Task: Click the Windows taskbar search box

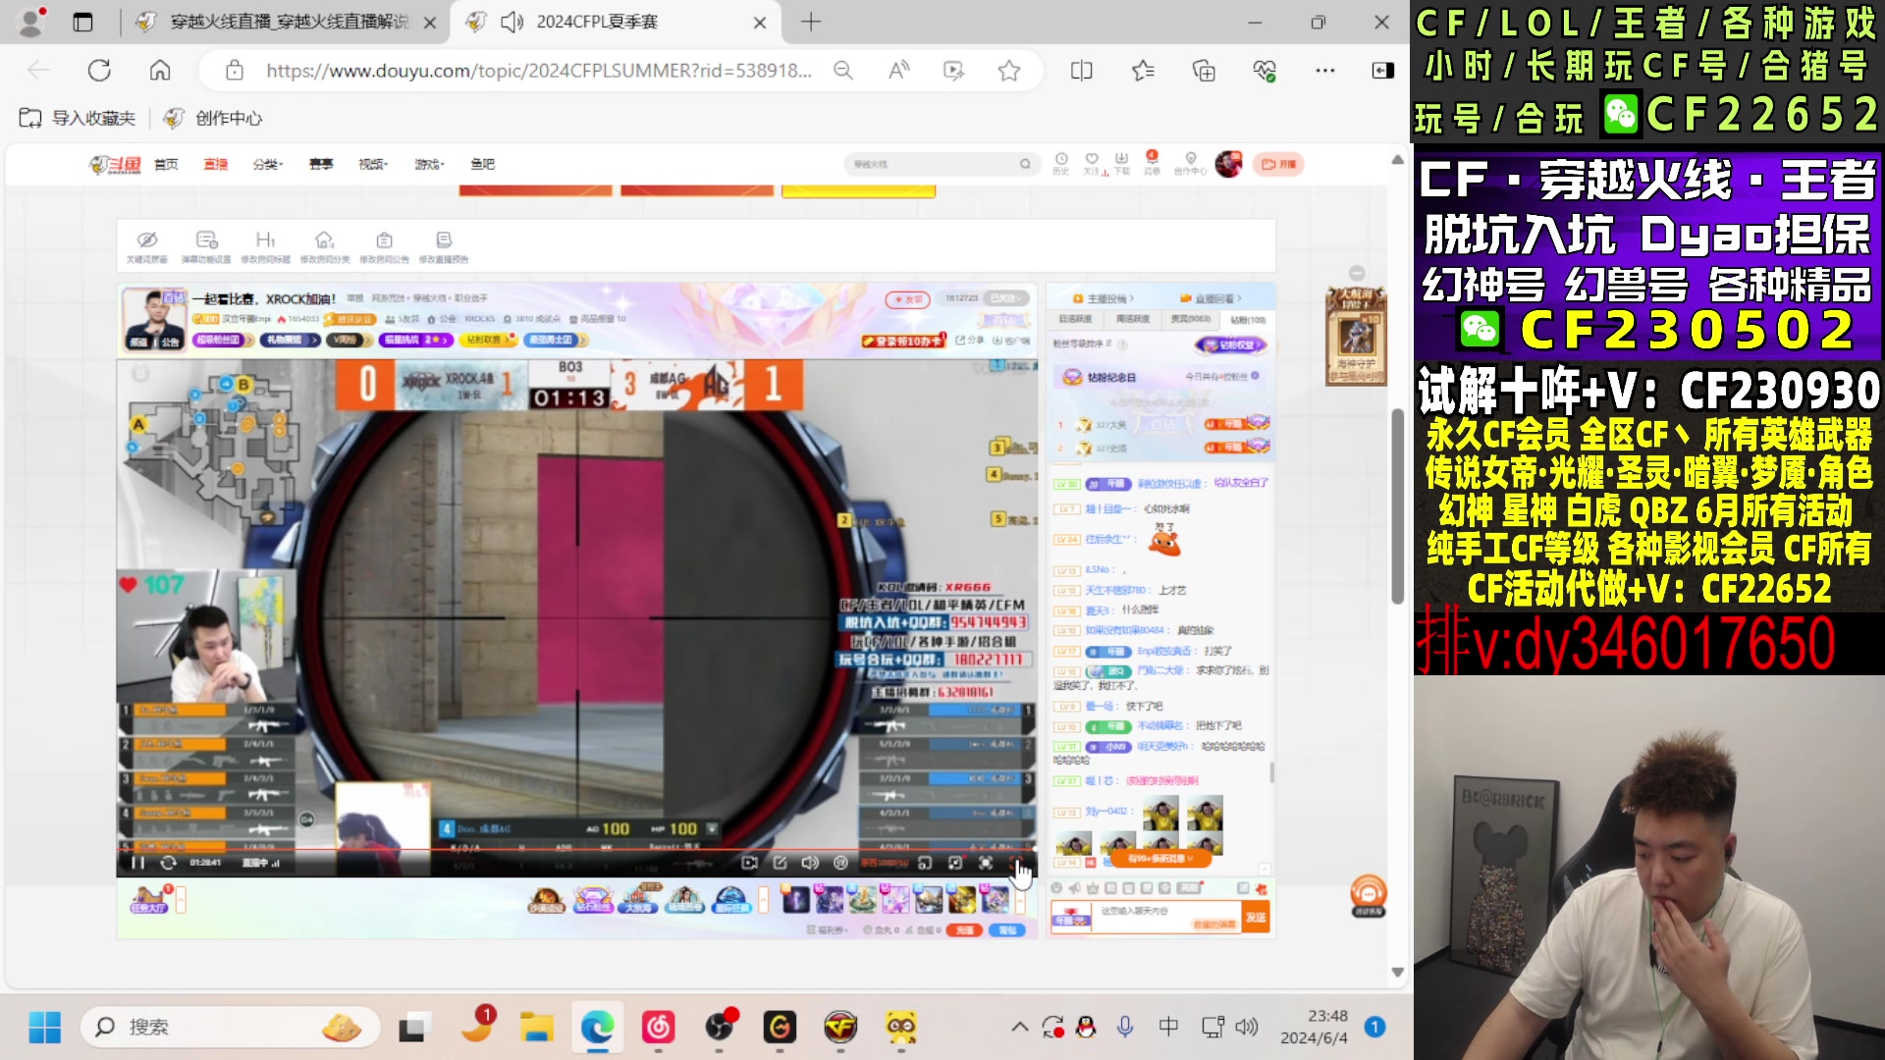Action: 230,1028
